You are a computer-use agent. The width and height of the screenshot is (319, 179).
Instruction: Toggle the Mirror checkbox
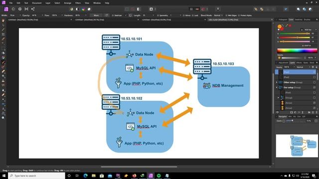click(x=184, y=15)
